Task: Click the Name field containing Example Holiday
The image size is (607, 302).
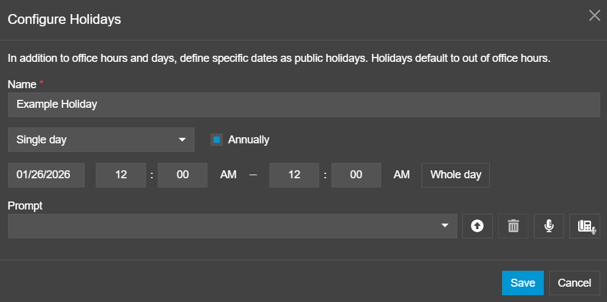Action: click(x=304, y=105)
